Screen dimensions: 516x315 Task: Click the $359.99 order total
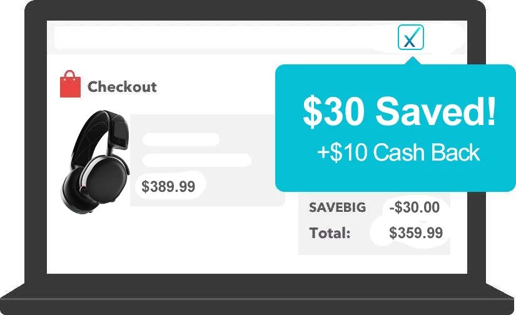pyautogui.click(x=415, y=233)
